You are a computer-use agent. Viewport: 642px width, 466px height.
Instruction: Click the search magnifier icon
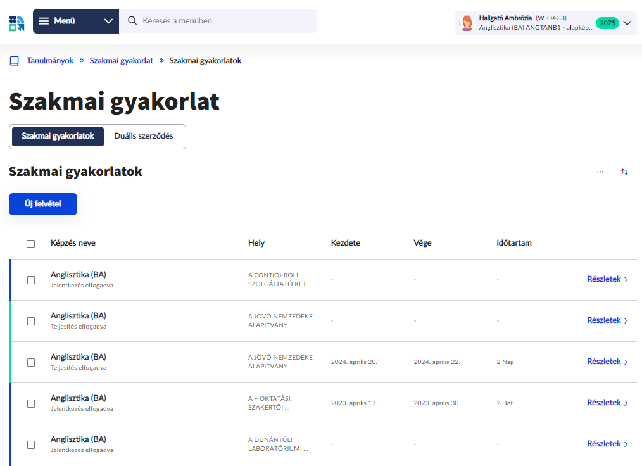[x=132, y=21]
